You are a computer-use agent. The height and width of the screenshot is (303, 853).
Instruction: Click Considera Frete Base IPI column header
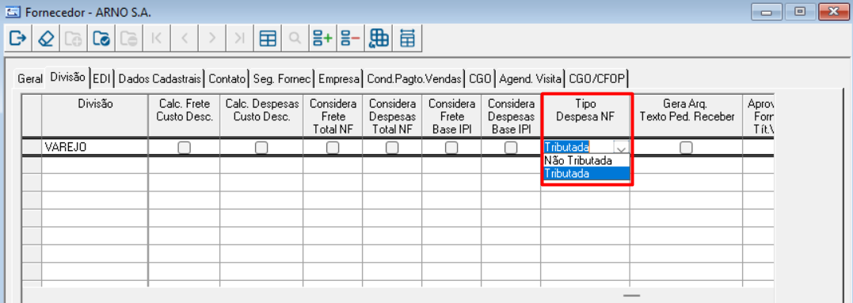pyautogui.click(x=451, y=116)
